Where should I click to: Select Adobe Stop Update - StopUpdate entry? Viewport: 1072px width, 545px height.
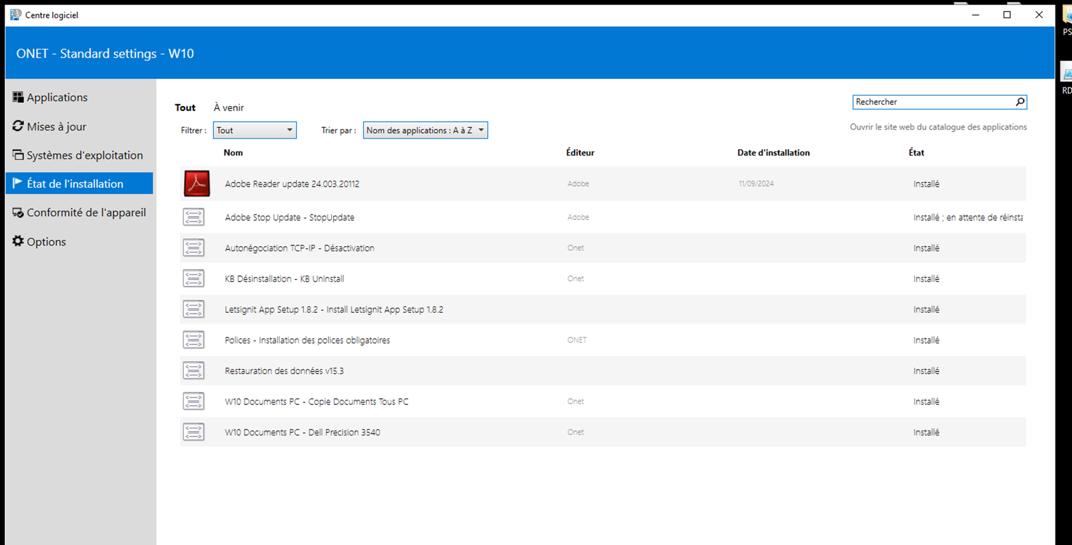point(603,217)
